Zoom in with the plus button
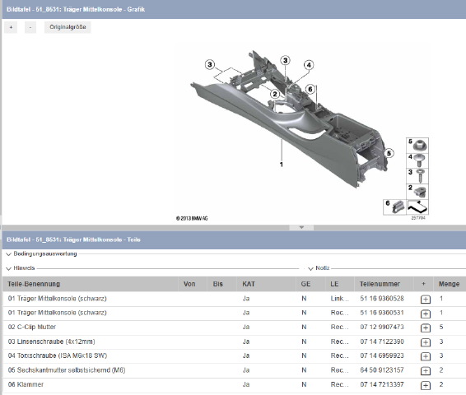 click(x=11, y=27)
